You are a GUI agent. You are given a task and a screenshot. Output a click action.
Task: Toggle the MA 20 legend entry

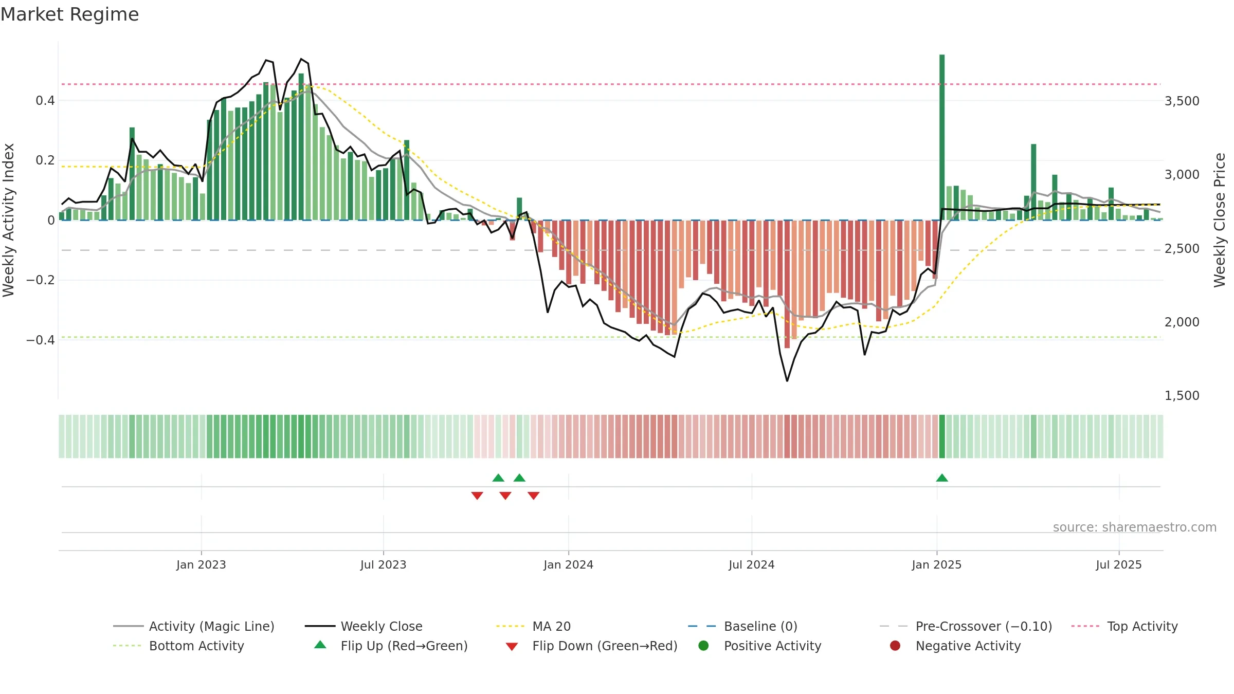click(x=533, y=626)
